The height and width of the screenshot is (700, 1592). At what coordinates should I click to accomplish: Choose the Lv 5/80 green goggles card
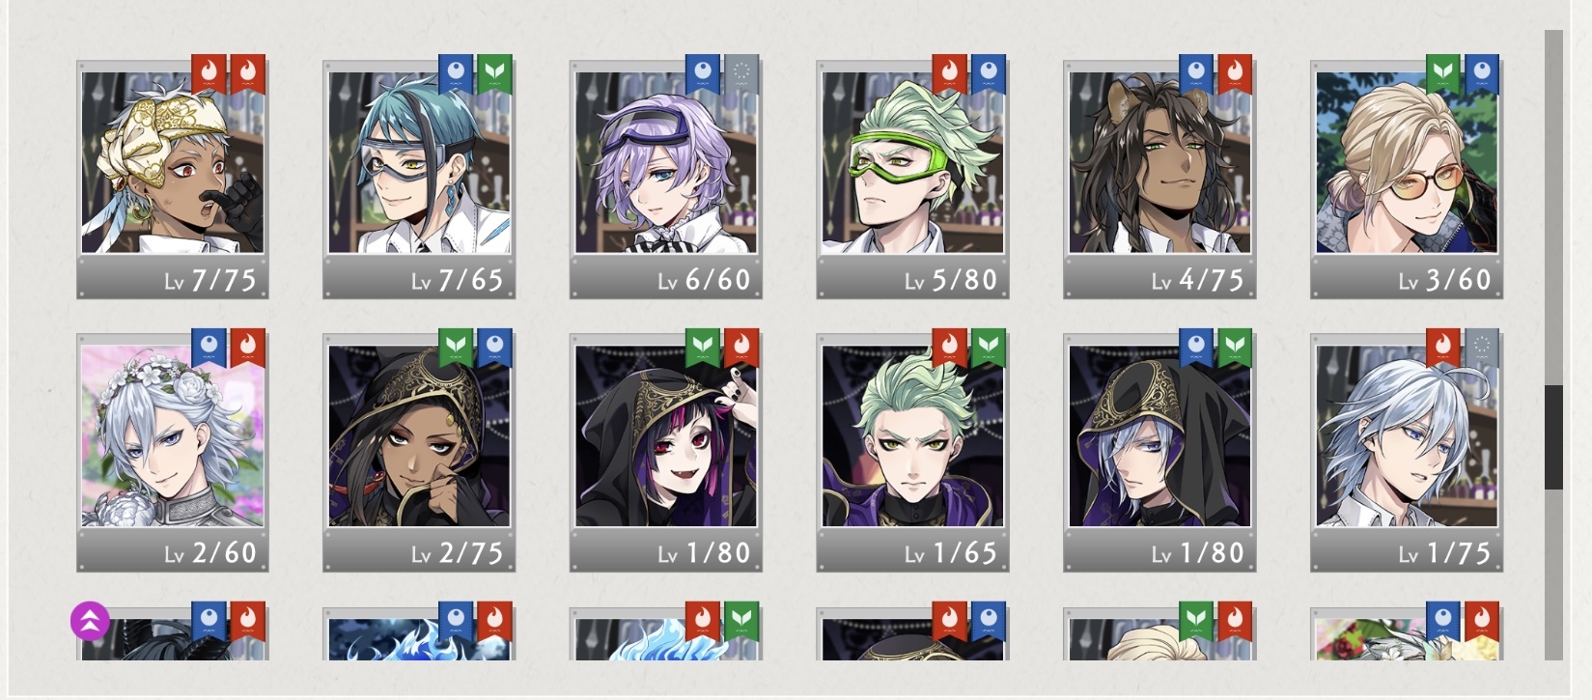coord(912,180)
